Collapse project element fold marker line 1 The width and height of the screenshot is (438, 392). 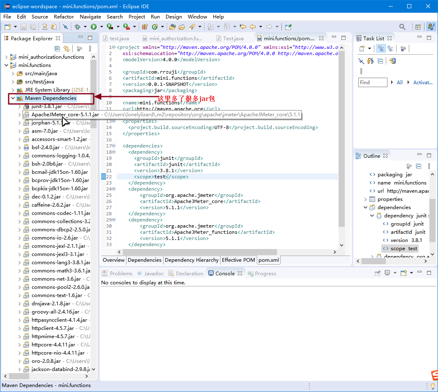[114, 47]
